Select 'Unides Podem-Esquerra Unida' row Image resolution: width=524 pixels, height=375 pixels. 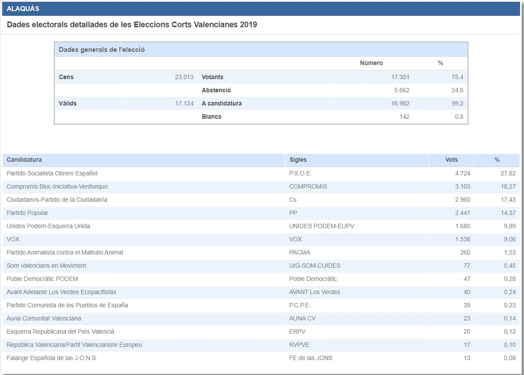(260, 226)
